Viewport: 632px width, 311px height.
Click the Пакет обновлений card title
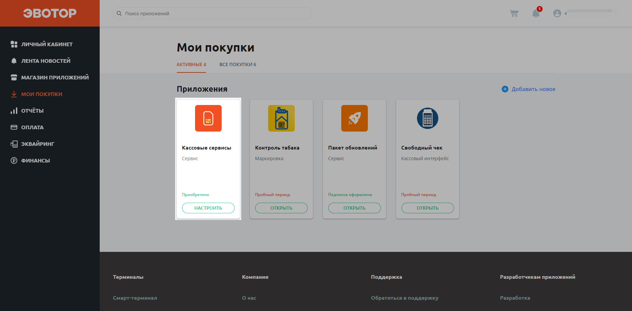[x=353, y=148]
